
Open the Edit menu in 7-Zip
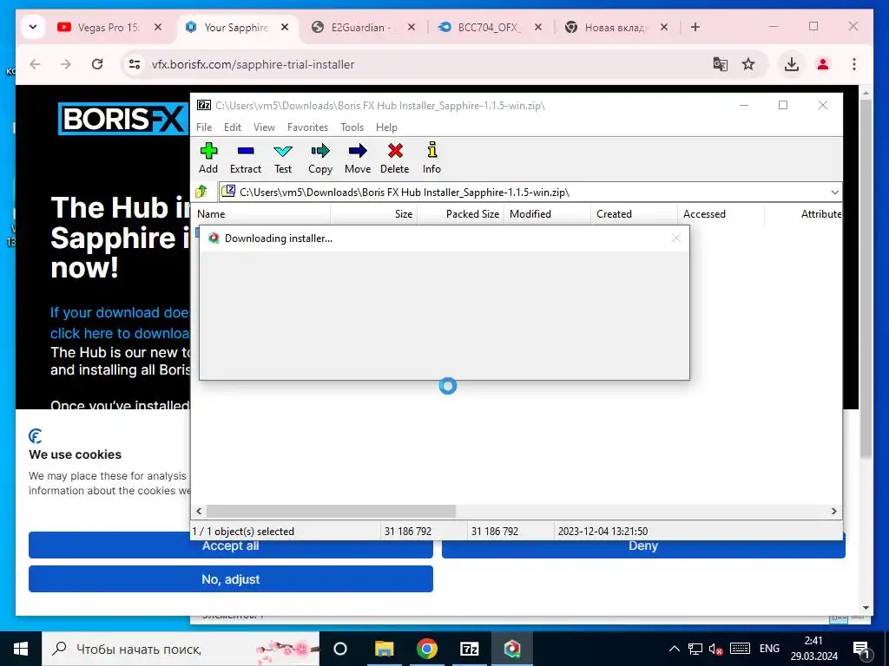[233, 127]
